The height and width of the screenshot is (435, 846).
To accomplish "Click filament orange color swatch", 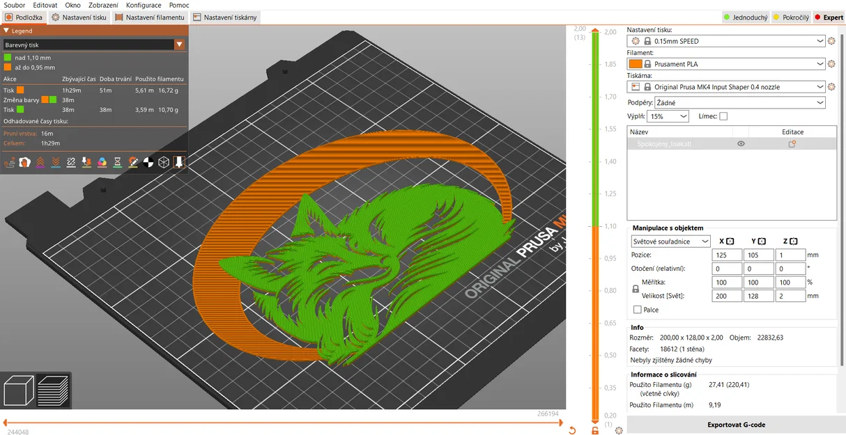I will pos(635,64).
